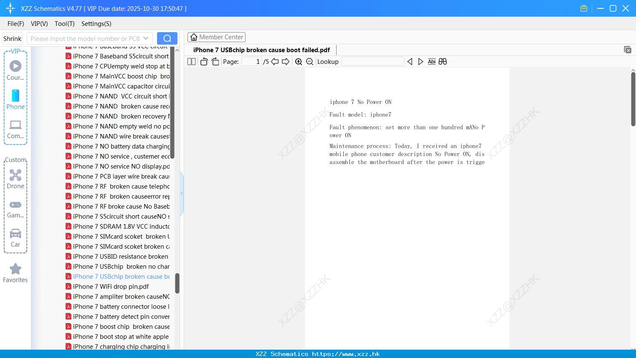
Task: Open iPhone 7 NAND VCC circuit short file
Action: point(117,96)
